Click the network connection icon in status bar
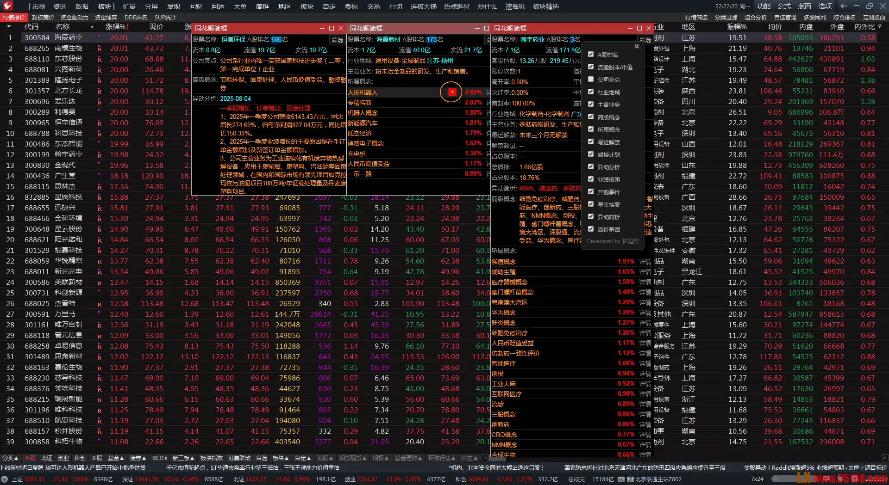This screenshot has height=485, width=889. click(622, 479)
